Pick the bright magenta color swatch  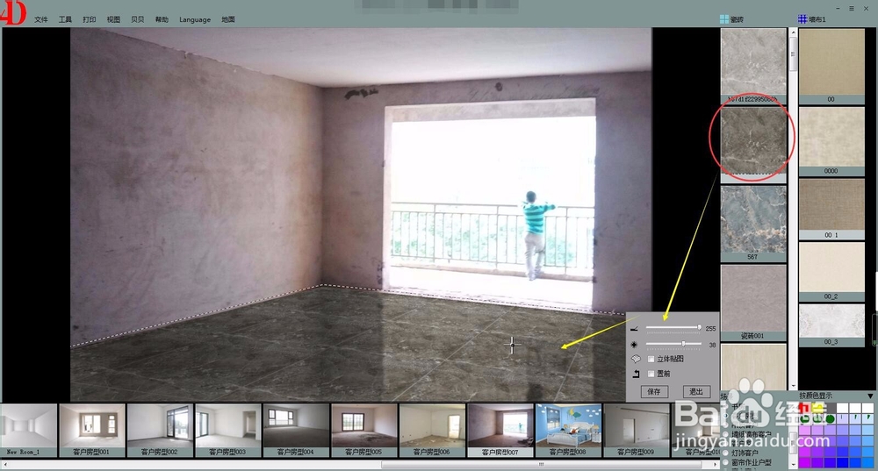coord(805,462)
